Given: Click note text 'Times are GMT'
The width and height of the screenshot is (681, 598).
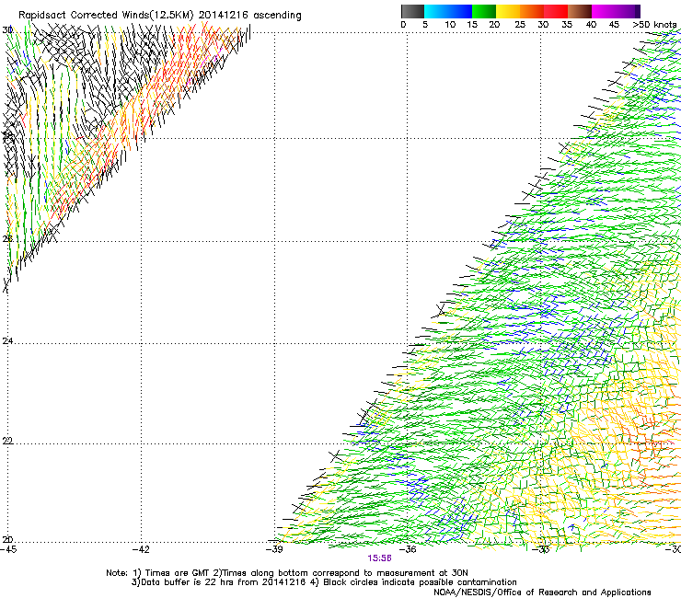Looking at the screenshot, I should point(178,573).
